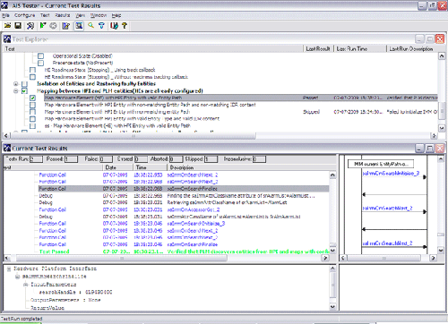The image size is (448, 324).
Task: Click the Save floppy disk icon
Action: [18, 26]
